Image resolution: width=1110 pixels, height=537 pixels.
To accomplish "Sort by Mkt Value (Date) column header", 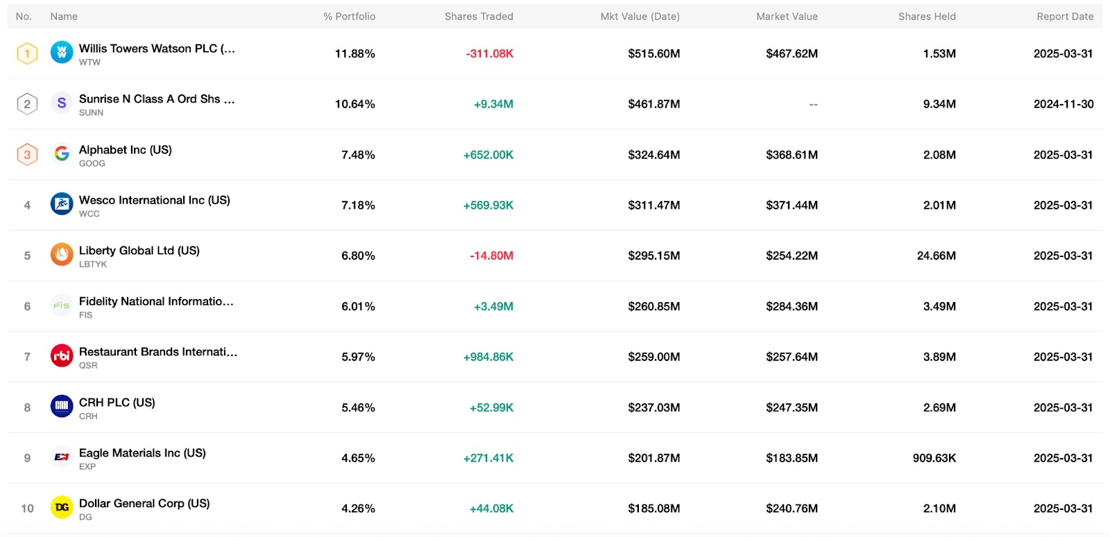I will coord(640,17).
